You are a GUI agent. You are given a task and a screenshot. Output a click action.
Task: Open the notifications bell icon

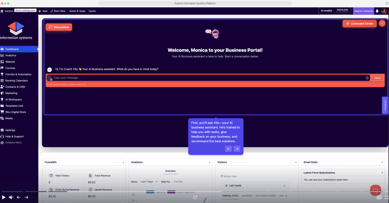pyautogui.click(x=377, y=11)
